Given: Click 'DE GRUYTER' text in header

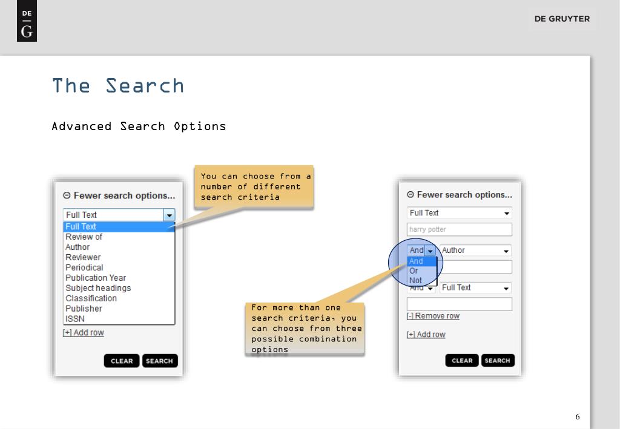Looking at the screenshot, I should tap(562, 19).
